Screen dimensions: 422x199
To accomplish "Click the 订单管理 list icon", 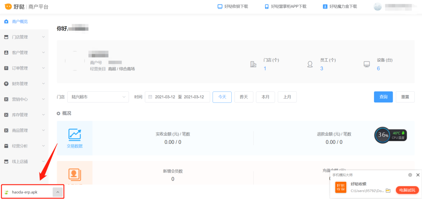I will tap(6, 68).
